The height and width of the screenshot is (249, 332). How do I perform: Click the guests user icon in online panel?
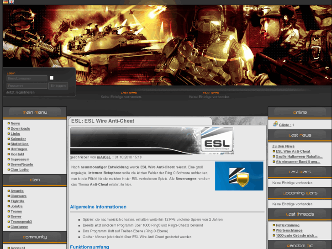pyautogui.click(x=275, y=124)
